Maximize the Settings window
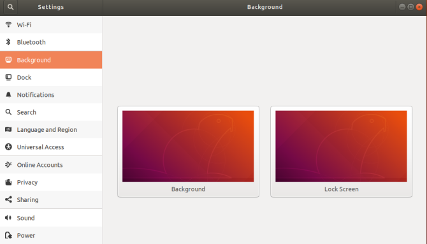The height and width of the screenshot is (244, 427). coord(410,7)
